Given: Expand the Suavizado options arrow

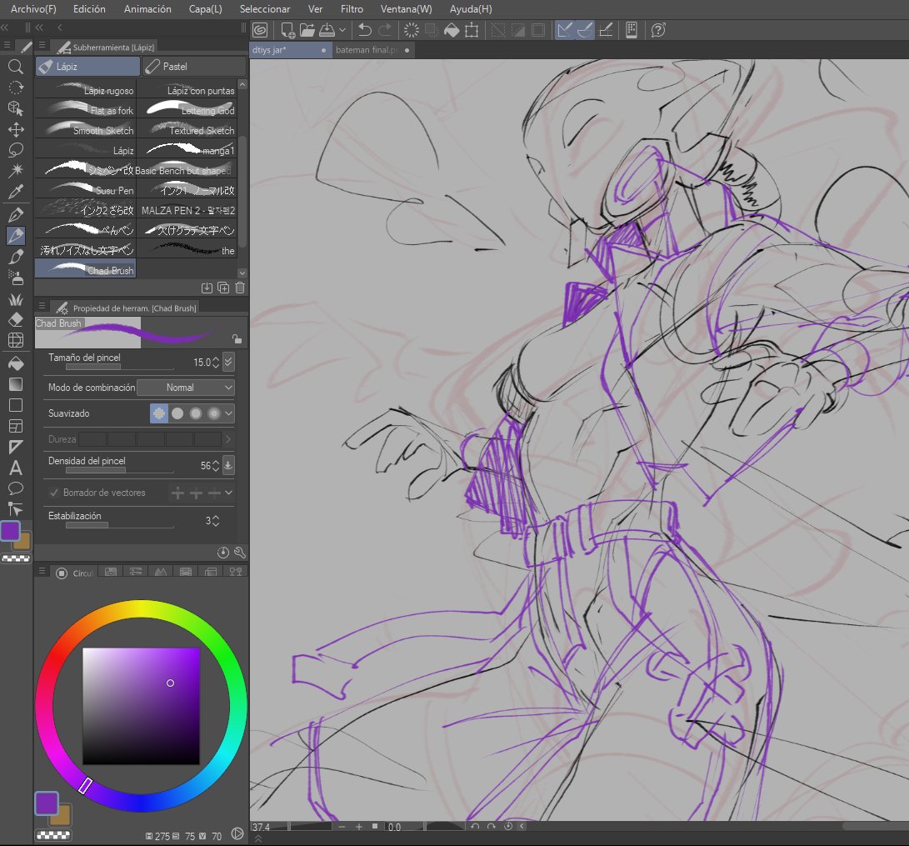Looking at the screenshot, I should click(229, 413).
